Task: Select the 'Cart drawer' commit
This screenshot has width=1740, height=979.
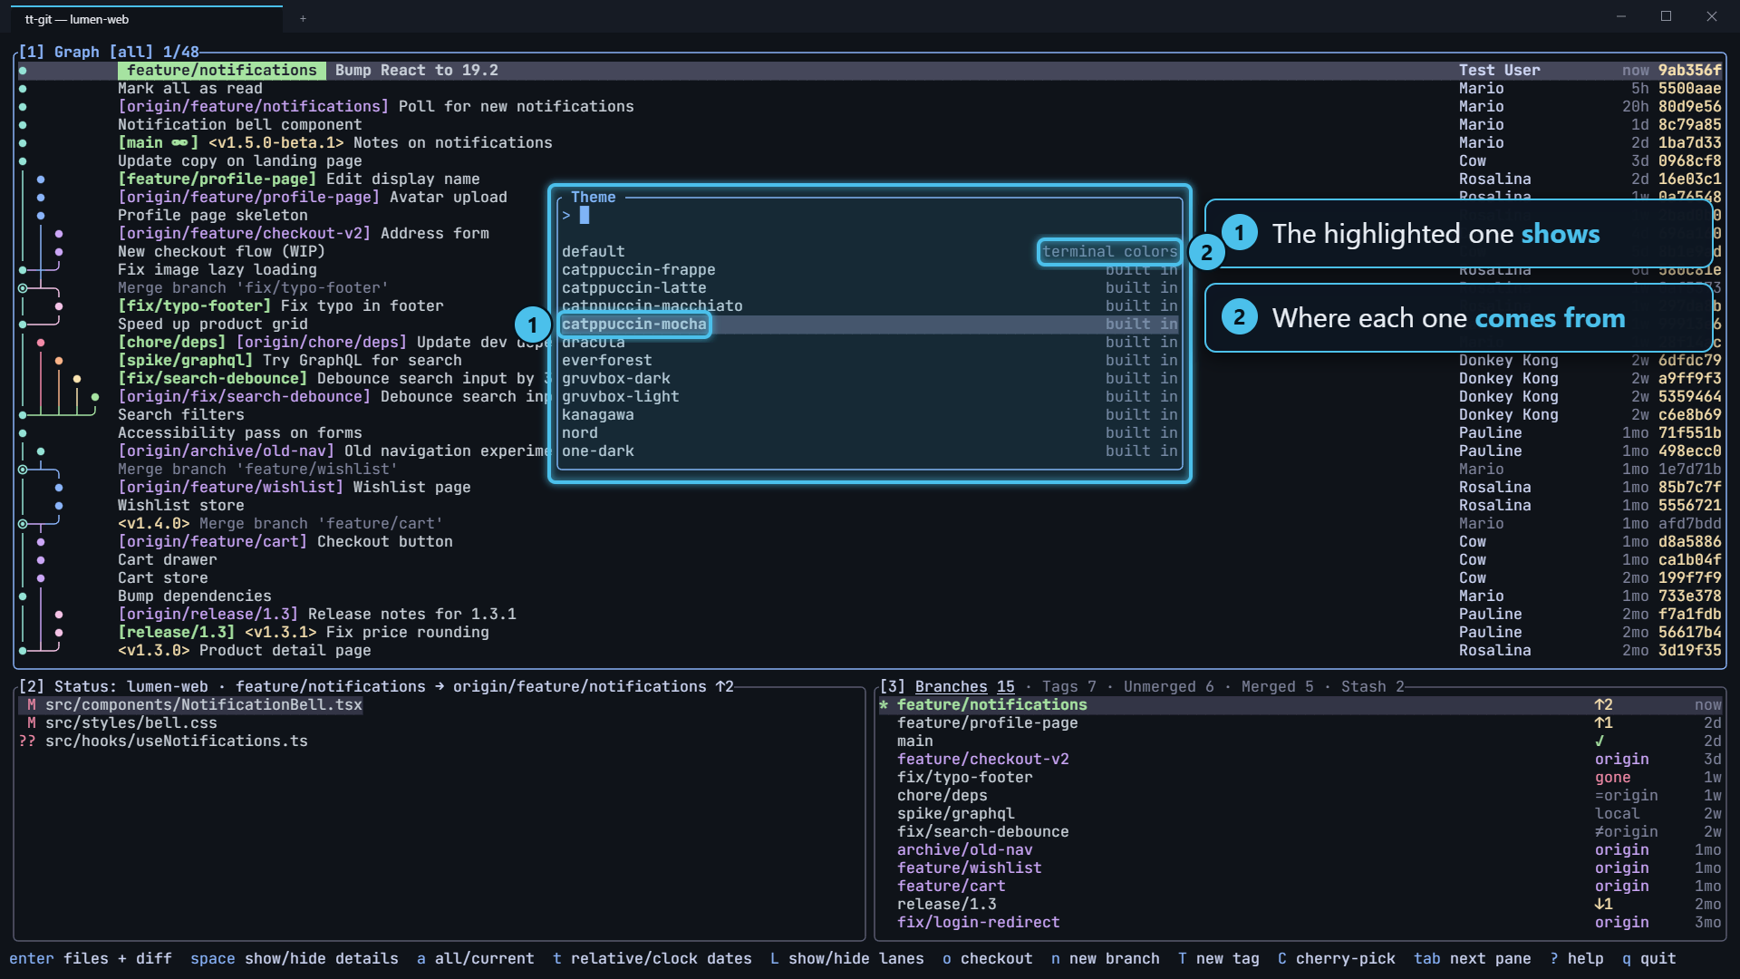Action: point(870,559)
